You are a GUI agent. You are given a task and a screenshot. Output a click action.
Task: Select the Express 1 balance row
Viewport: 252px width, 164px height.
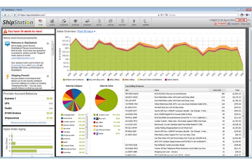29,98
